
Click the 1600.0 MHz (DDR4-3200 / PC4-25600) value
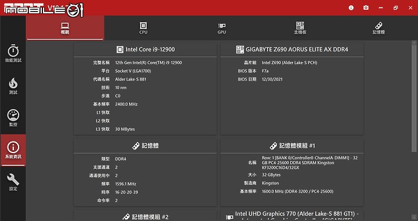click(297, 191)
